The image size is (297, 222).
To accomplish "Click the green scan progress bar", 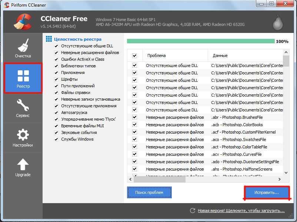I will (x=200, y=41).
